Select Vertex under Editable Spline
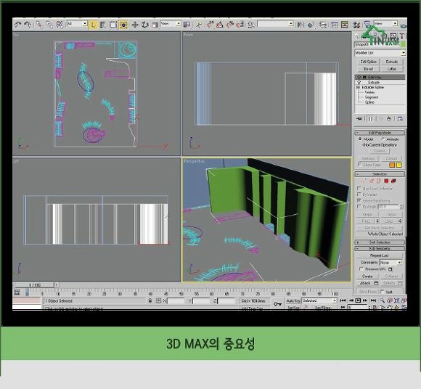The width and height of the screenshot is (421, 389). point(369,92)
